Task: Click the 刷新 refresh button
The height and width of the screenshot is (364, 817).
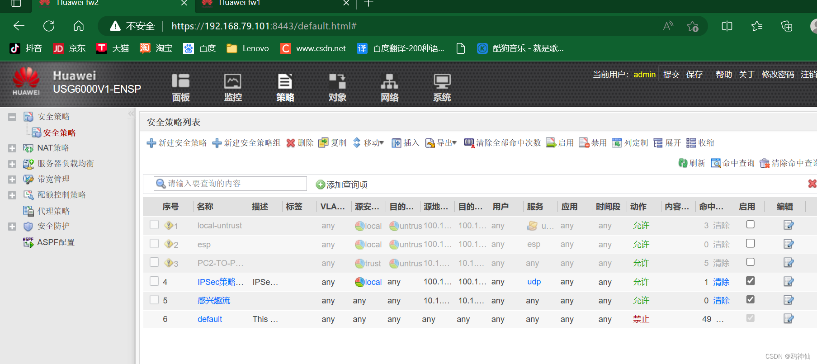Action: point(692,163)
